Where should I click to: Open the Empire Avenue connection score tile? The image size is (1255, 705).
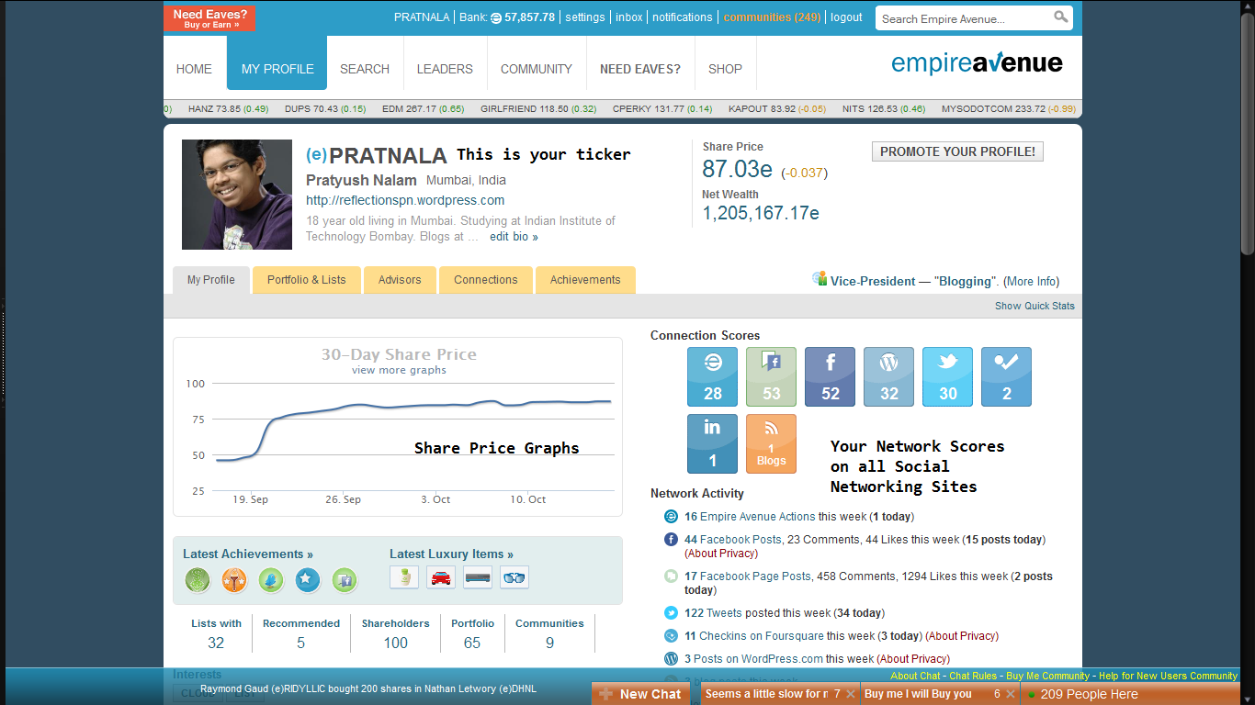(712, 376)
